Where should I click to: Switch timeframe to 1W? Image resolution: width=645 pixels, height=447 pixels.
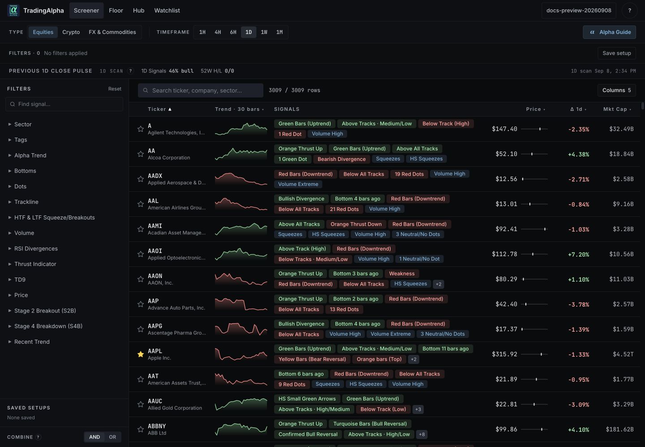(x=264, y=32)
